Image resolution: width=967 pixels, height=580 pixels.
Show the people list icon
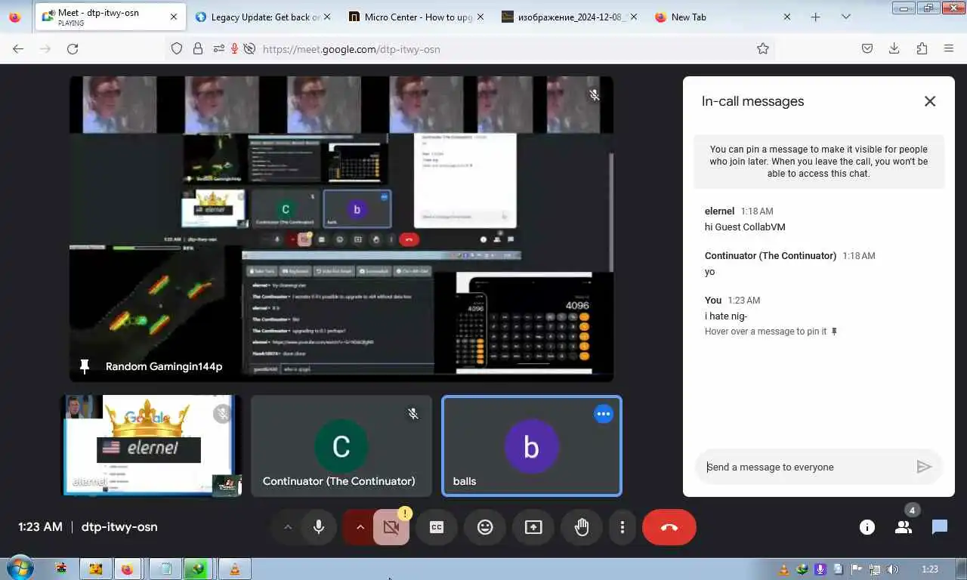tap(904, 527)
